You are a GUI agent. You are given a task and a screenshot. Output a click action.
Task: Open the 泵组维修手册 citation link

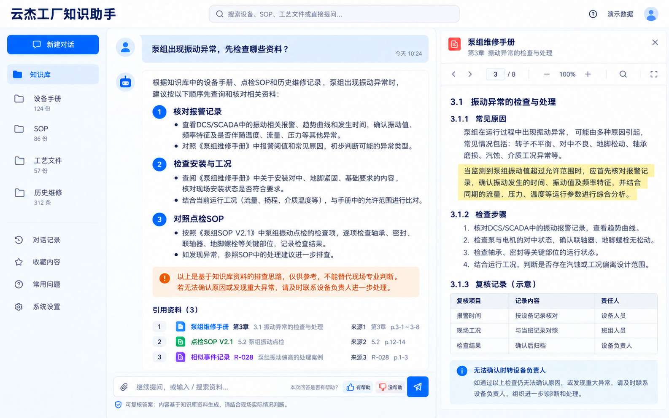coord(210,327)
